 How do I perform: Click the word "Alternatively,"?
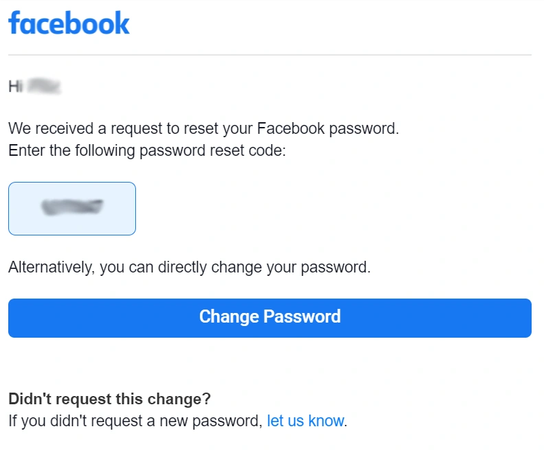coord(52,268)
